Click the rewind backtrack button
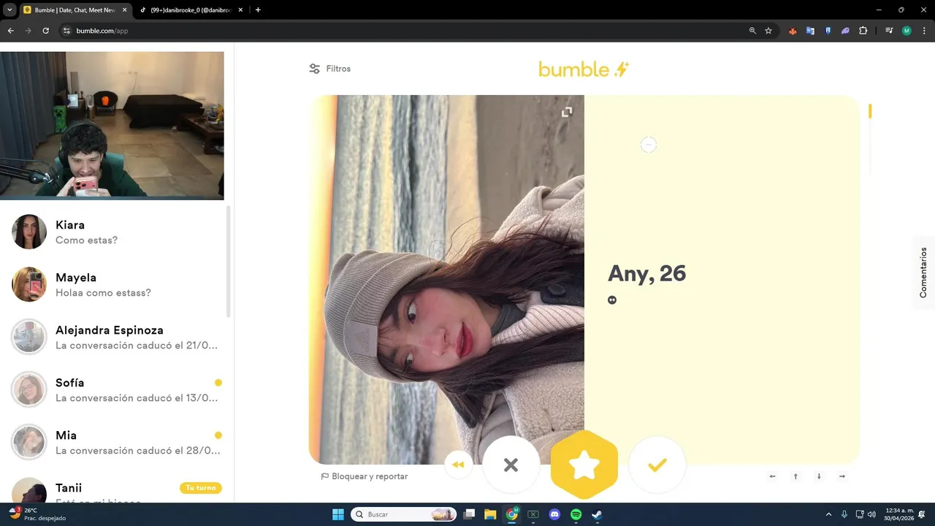935x526 pixels. (x=459, y=465)
